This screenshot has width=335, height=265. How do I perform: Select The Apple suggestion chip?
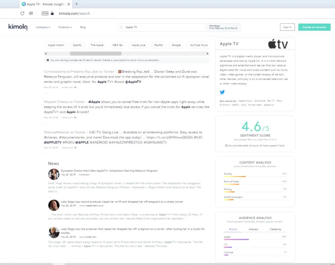pos(97,45)
